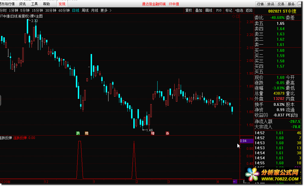Image resolution: width=304 pixels, height=186 pixels.
Task: Click the 裸K主图 chart title label
Action: point(37,16)
